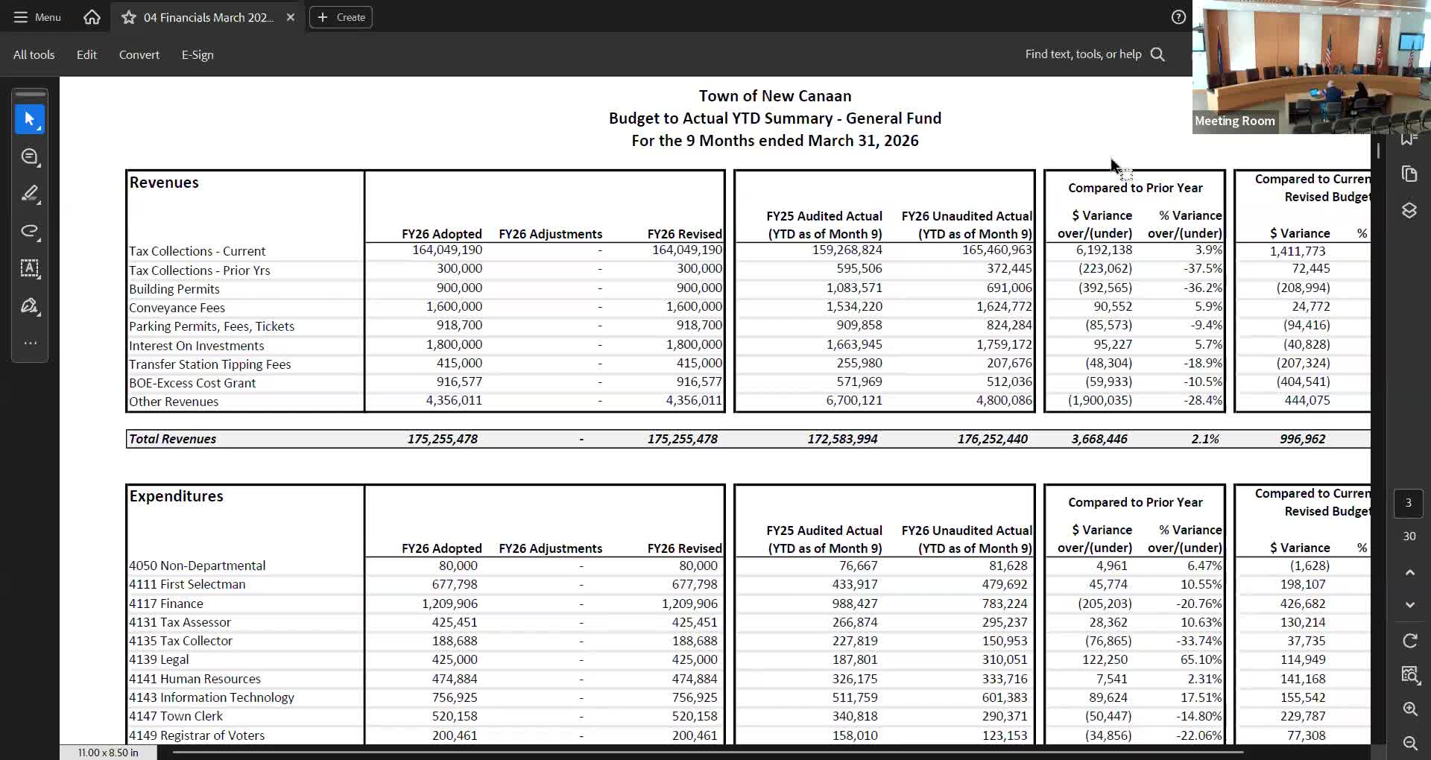Open All tools menu

tap(34, 54)
